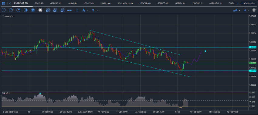Switch to the AAPL.US-d, 4h tab
258x115 pixels.
pos(216,3)
